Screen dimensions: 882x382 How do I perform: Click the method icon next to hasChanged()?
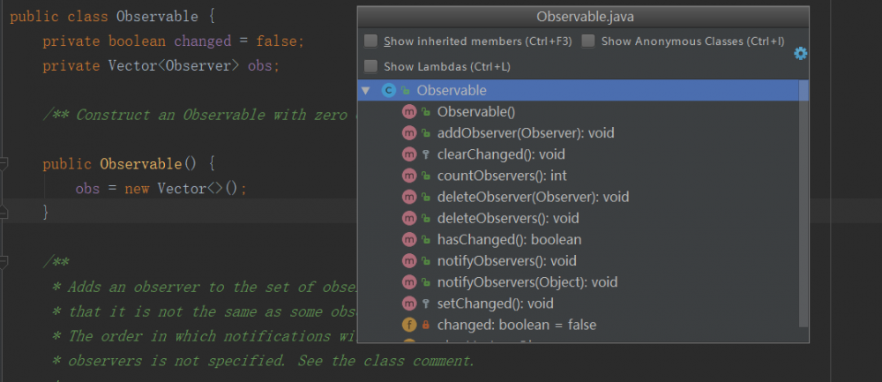tap(408, 239)
